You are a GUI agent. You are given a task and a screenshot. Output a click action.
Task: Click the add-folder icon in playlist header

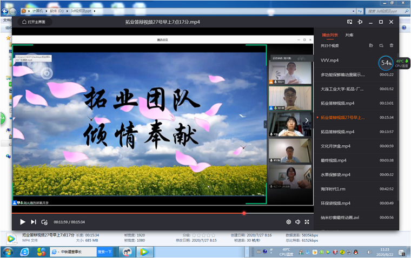click(381, 45)
